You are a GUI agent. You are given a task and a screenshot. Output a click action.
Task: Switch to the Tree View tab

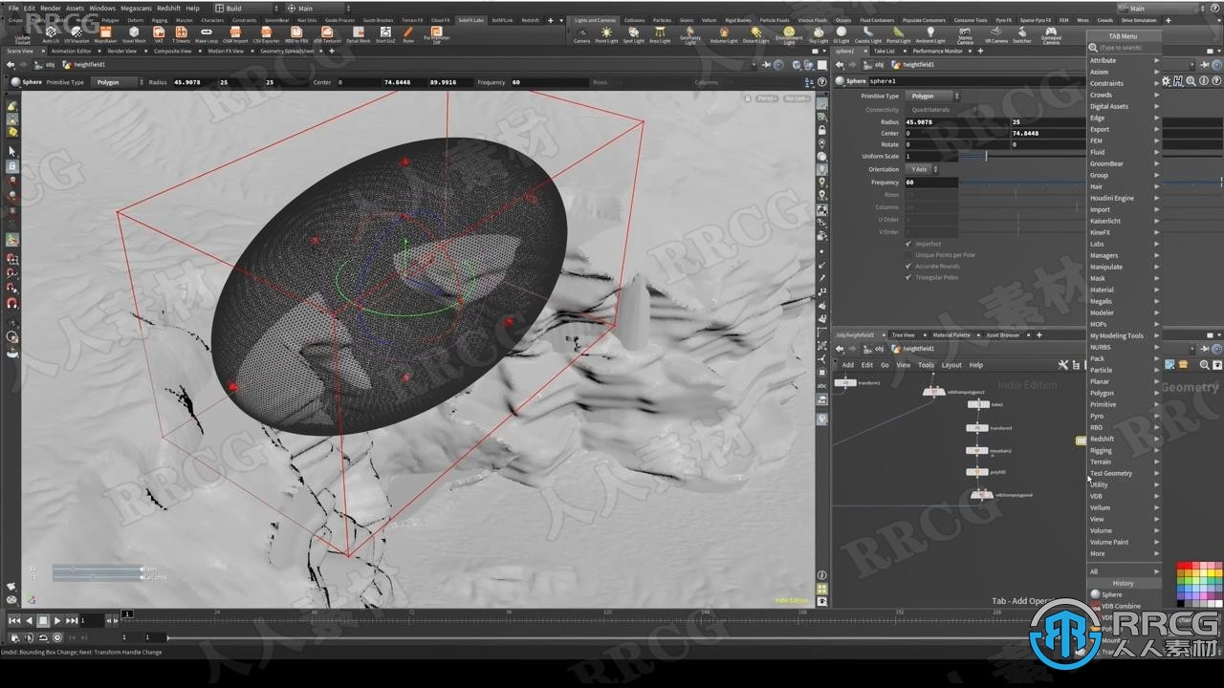903,334
